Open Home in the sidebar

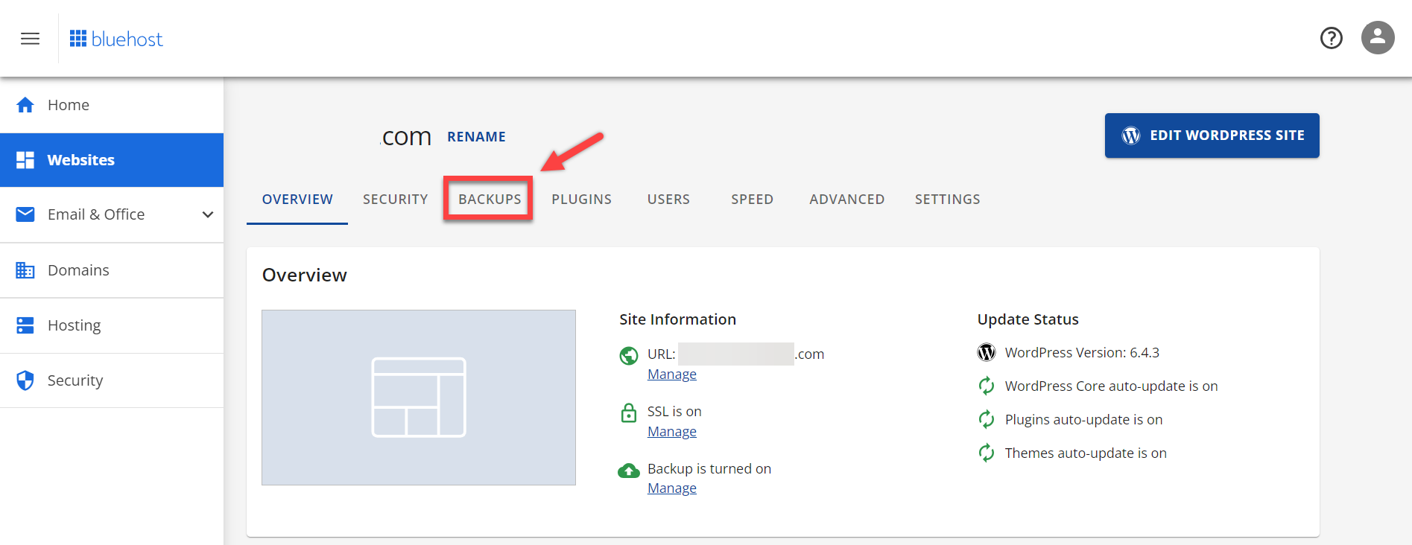coord(112,105)
